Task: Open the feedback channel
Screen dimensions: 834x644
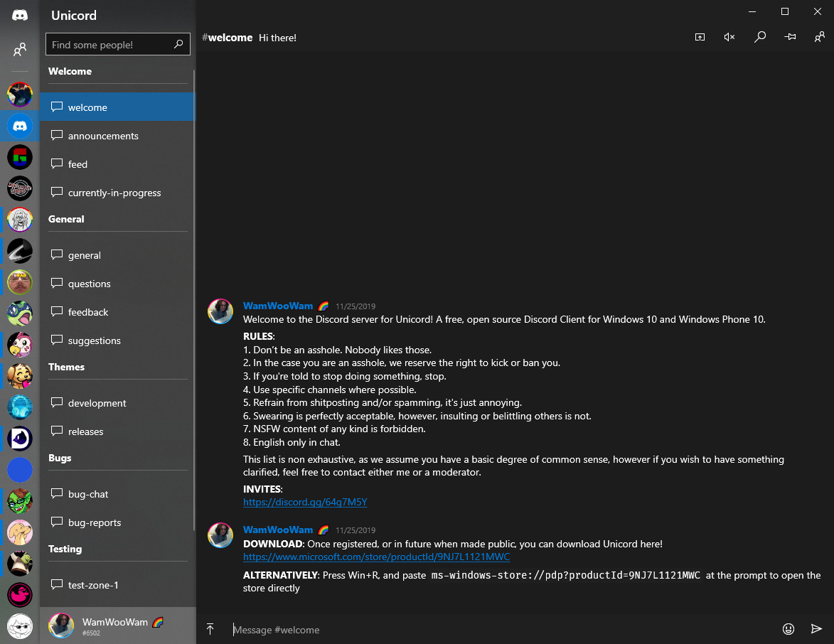Action: [118, 312]
